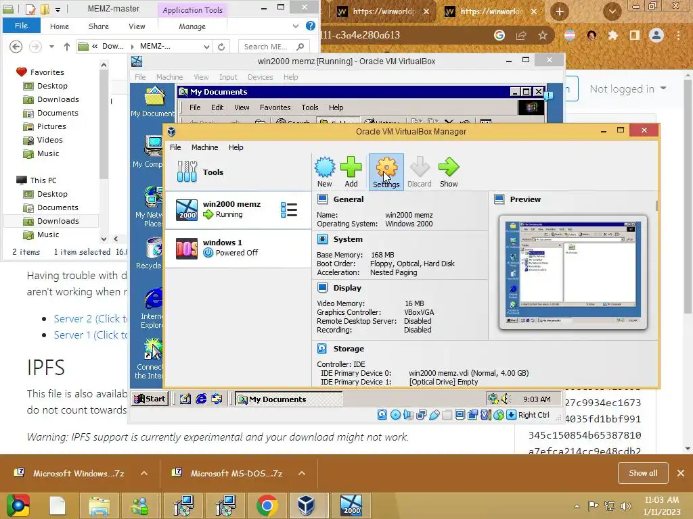Click the Discard toolbar icon
Screen dimensions: 693x519
point(419,172)
